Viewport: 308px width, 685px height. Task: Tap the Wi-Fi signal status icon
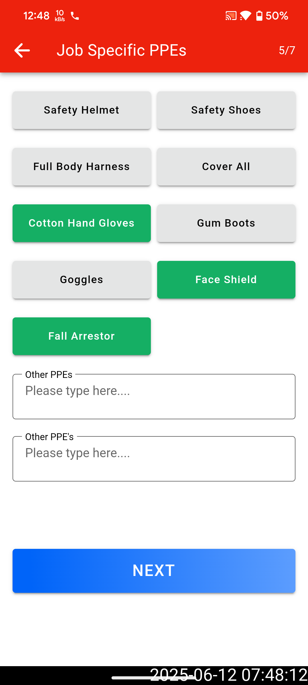[246, 16]
